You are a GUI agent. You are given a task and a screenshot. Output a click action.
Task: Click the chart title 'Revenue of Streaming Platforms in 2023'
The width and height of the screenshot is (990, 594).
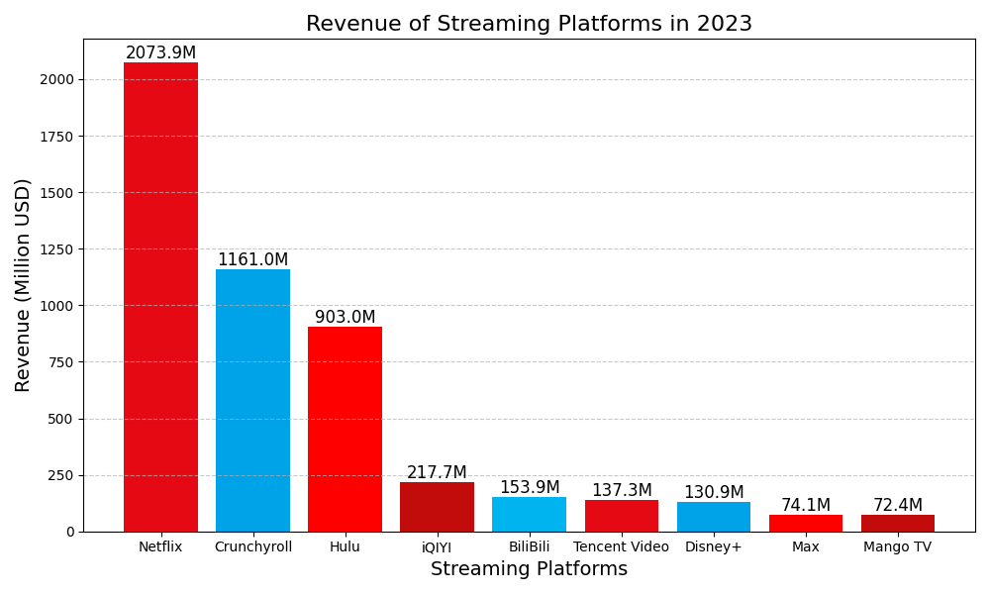529,24
